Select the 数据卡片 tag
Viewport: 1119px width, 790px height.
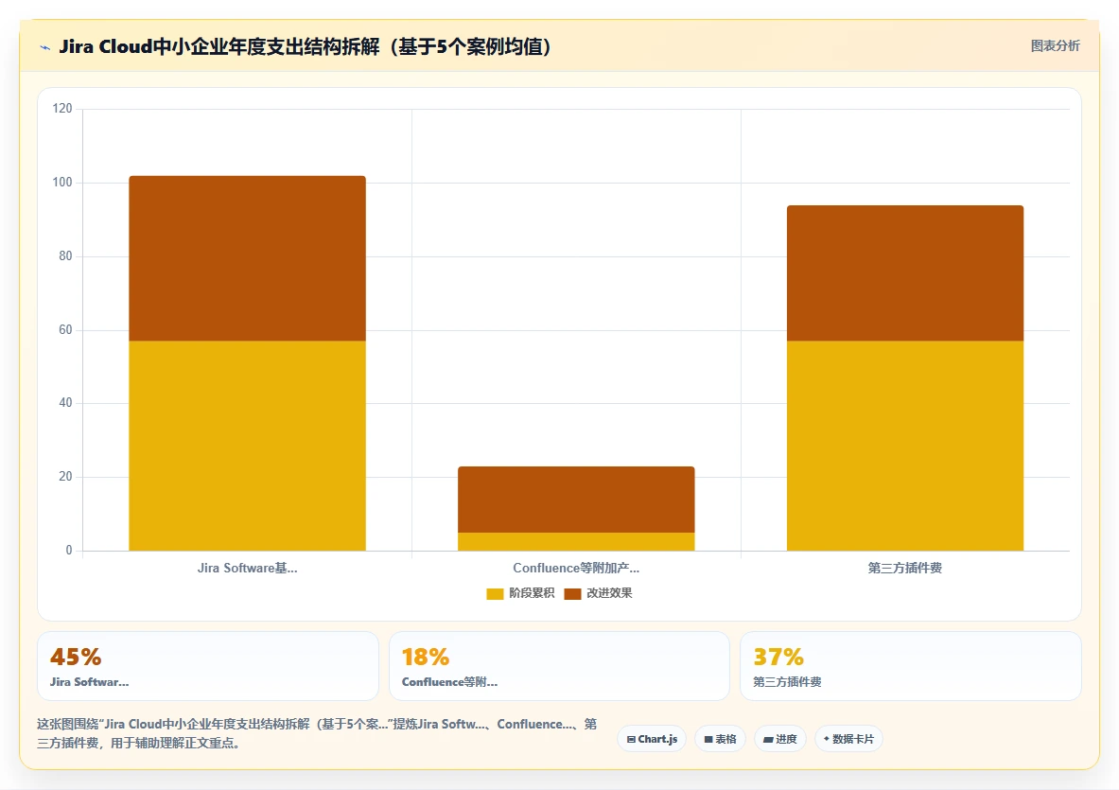click(x=848, y=739)
